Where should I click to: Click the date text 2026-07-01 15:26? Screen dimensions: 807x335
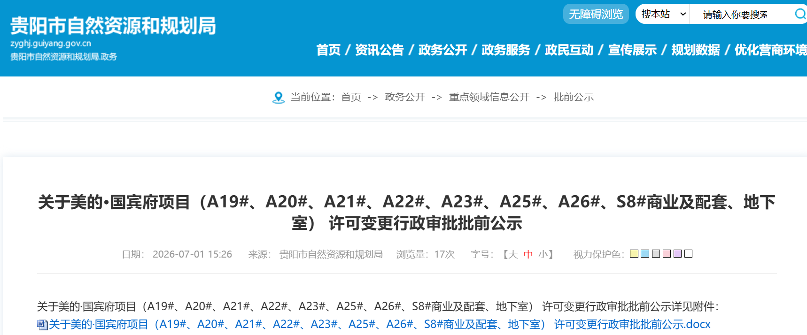pyautogui.click(x=192, y=254)
